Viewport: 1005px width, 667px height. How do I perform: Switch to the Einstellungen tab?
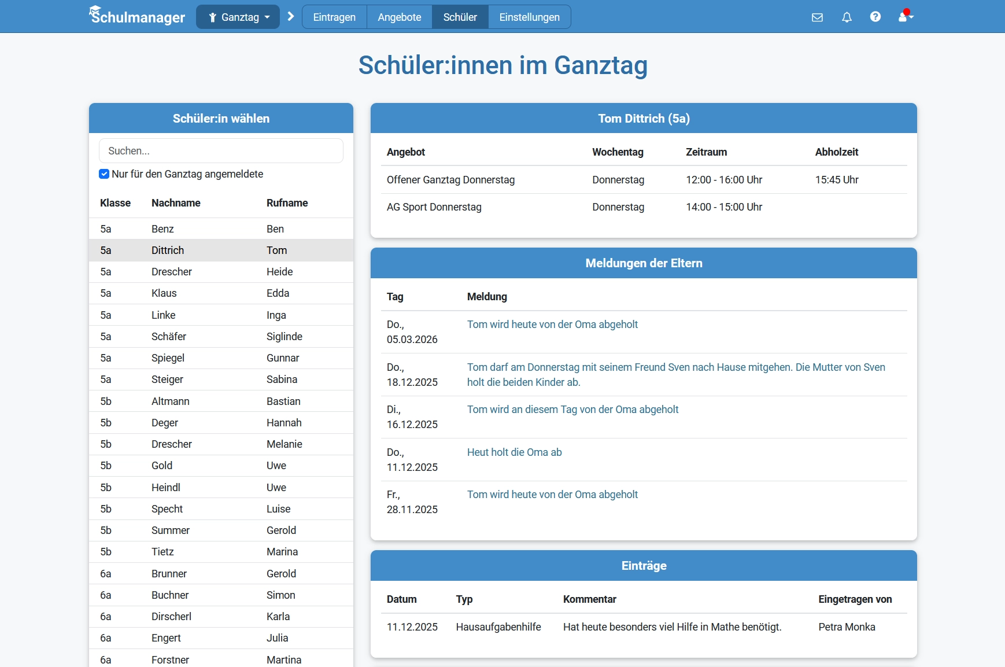click(x=530, y=17)
